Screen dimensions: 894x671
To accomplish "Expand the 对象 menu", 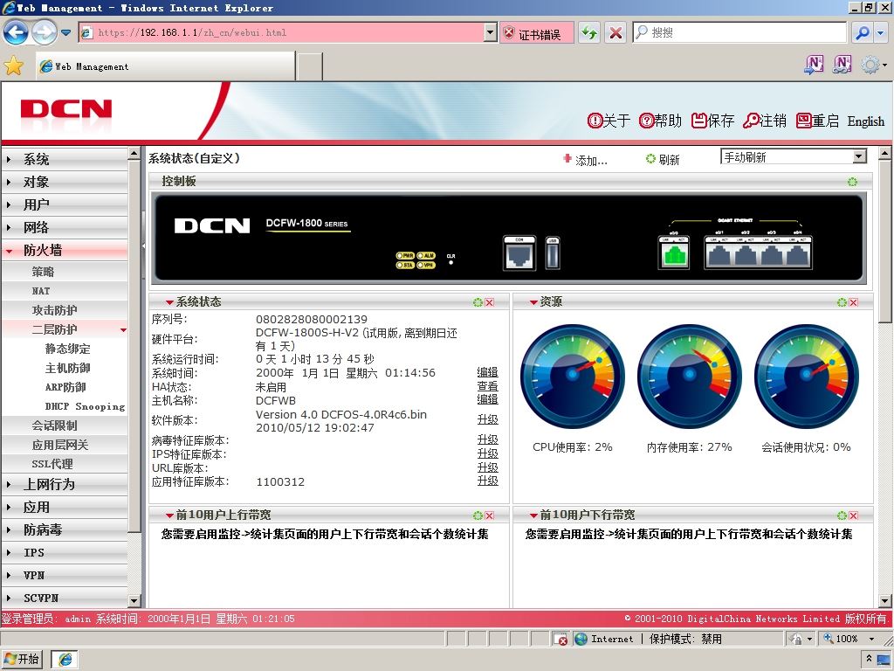I will click(x=64, y=182).
